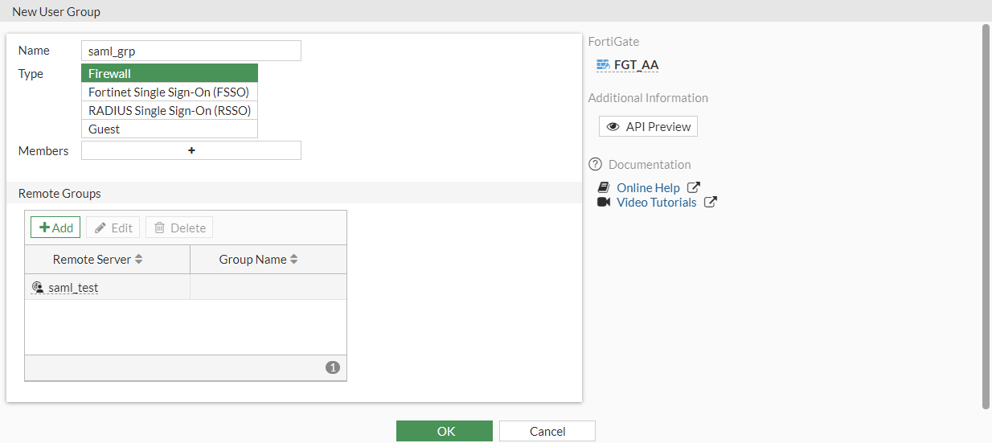Click the book icon beside Online Help

604,188
